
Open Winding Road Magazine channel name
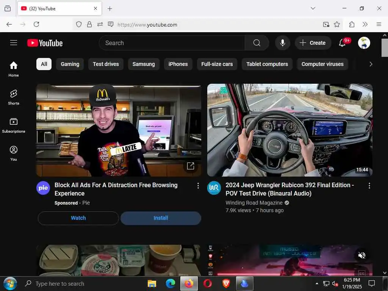[x=254, y=203]
